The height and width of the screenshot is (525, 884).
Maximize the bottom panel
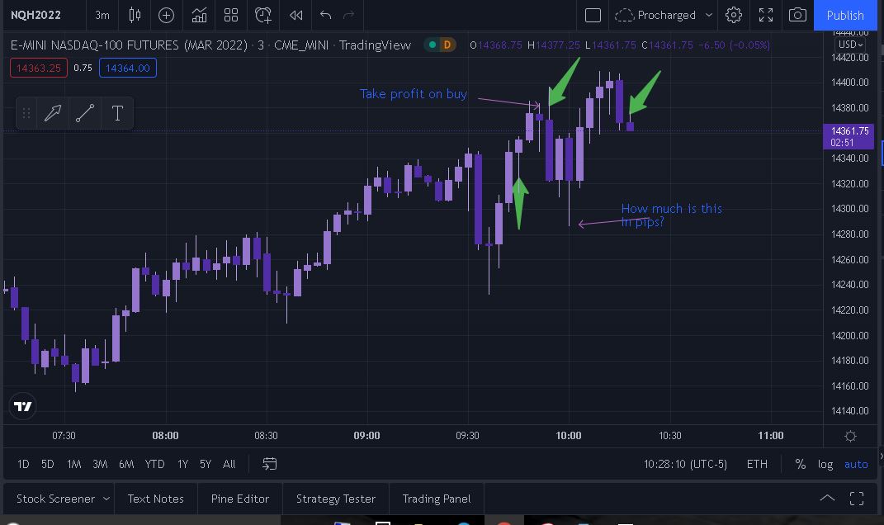click(x=857, y=499)
